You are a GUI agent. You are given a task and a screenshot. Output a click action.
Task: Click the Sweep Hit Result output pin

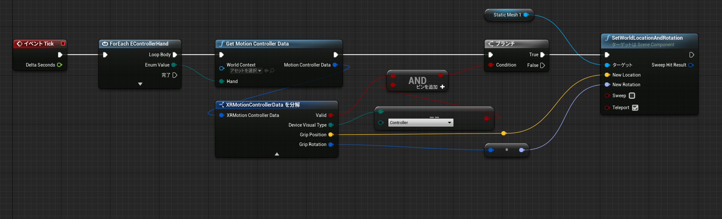pos(691,65)
